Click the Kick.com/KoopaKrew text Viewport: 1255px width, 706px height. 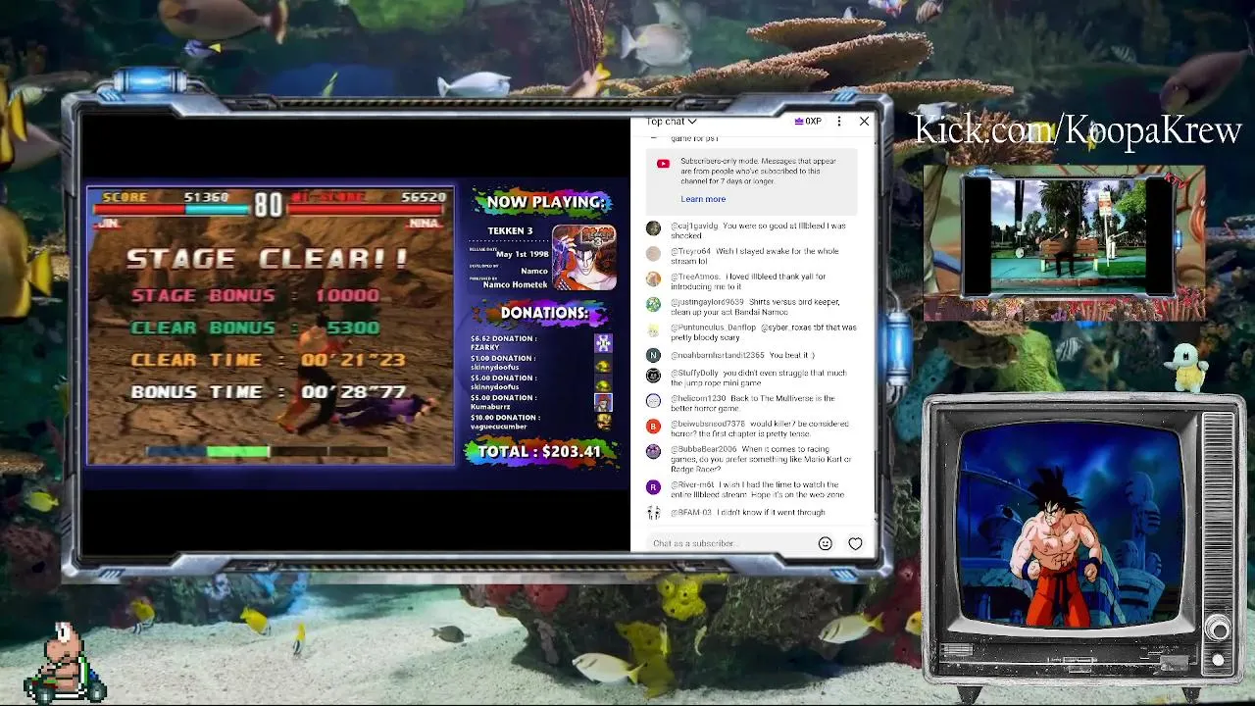pyautogui.click(x=1078, y=129)
